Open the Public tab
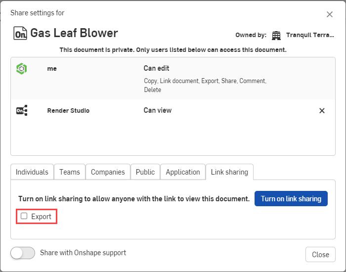The height and width of the screenshot is (272, 346). point(145,172)
